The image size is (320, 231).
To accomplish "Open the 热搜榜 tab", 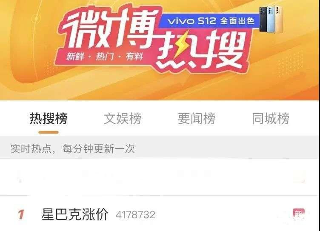I will [49, 118].
